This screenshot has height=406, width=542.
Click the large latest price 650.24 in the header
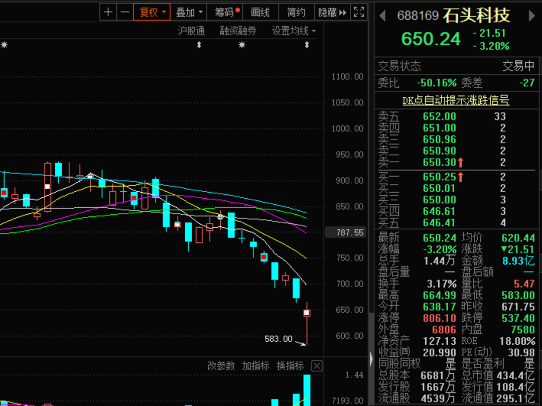[431, 39]
